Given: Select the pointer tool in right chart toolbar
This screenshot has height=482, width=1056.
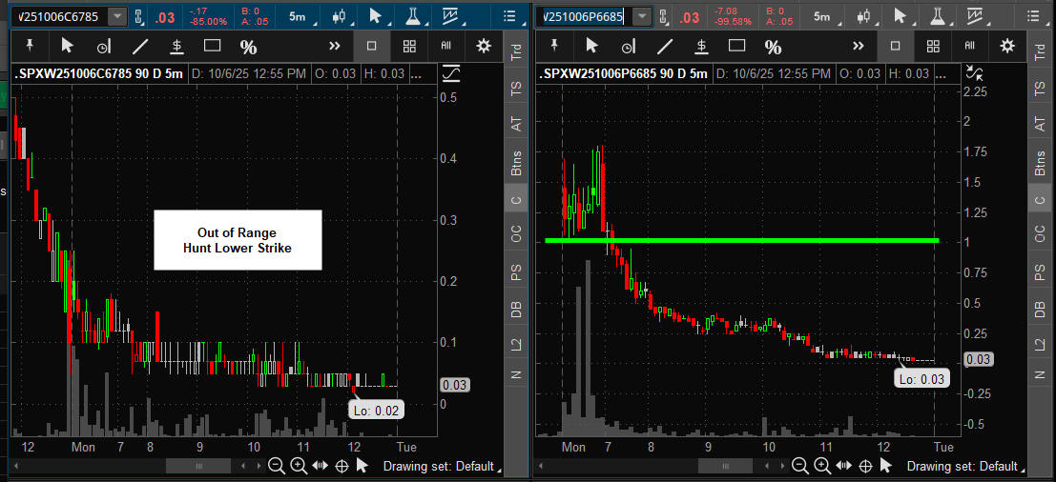Looking at the screenshot, I should [x=591, y=45].
